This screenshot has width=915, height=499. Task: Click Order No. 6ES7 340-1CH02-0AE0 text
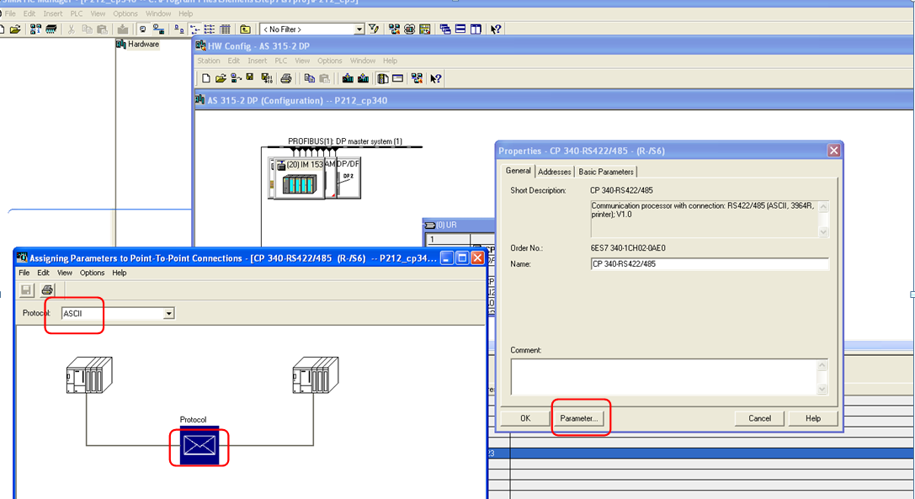(628, 248)
